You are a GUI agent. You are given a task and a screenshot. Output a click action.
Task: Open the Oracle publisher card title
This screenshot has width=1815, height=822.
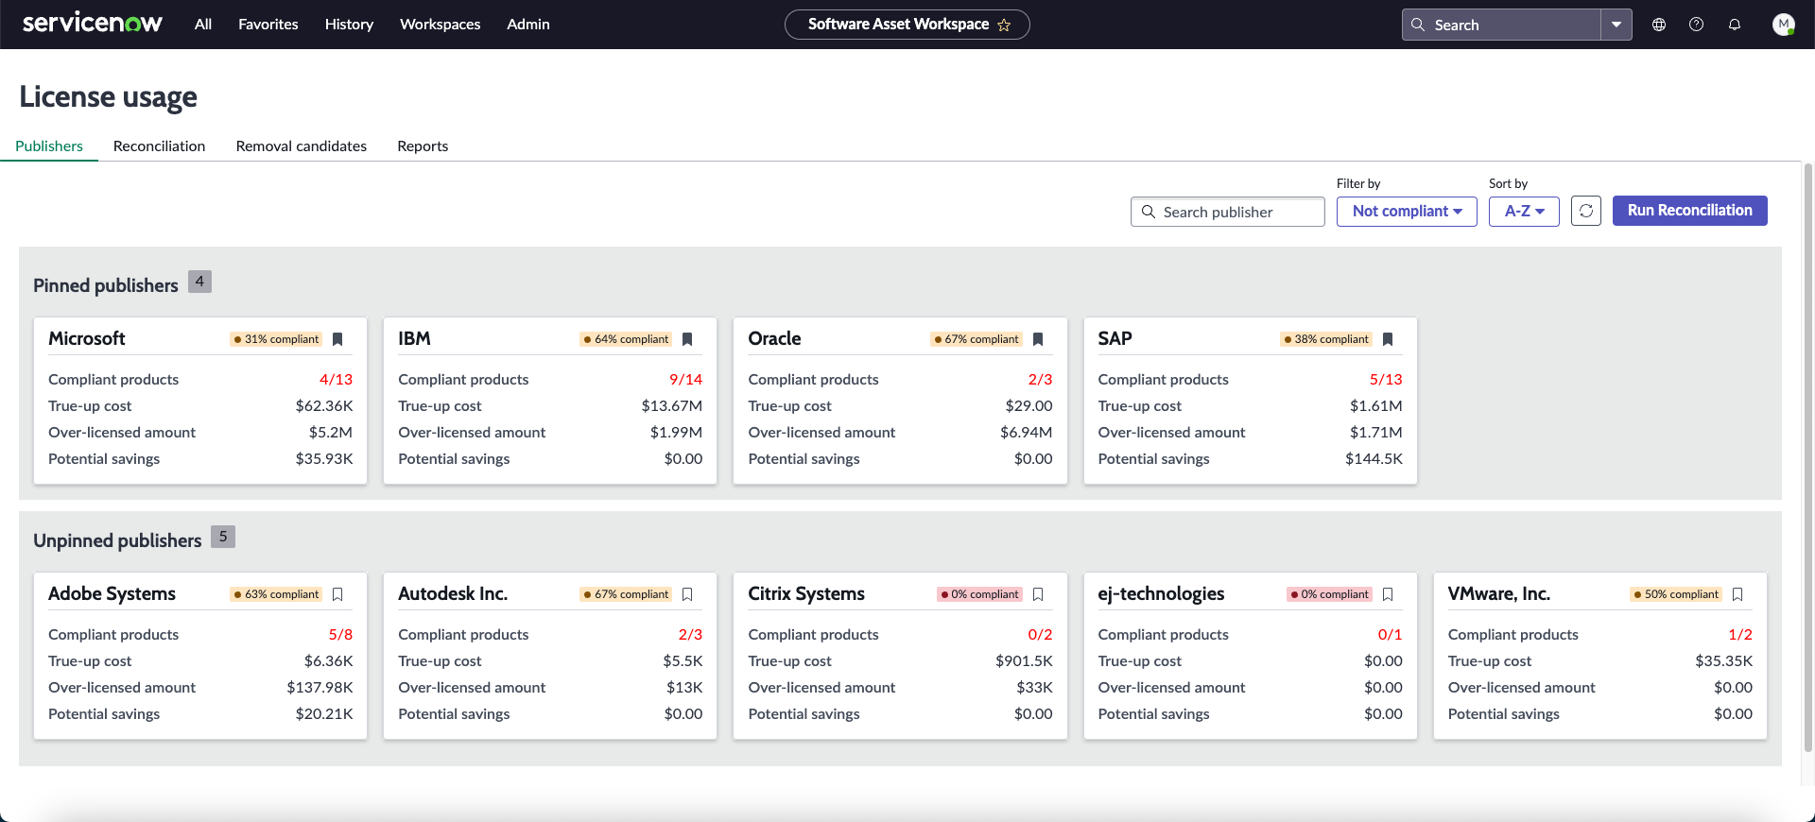774,338
